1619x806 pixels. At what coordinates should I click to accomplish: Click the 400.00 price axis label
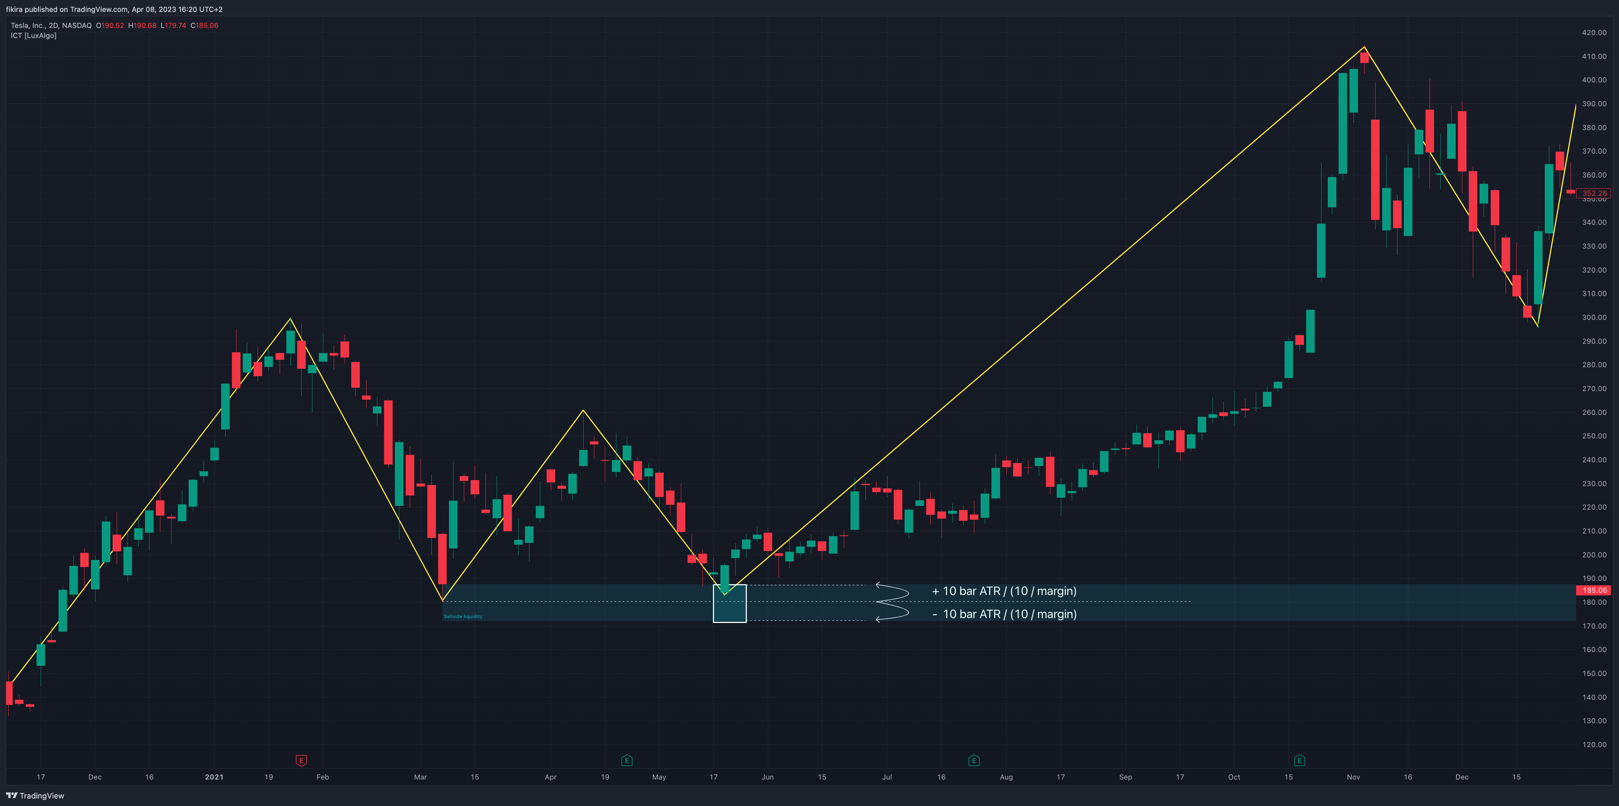[x=1594, y=80]
